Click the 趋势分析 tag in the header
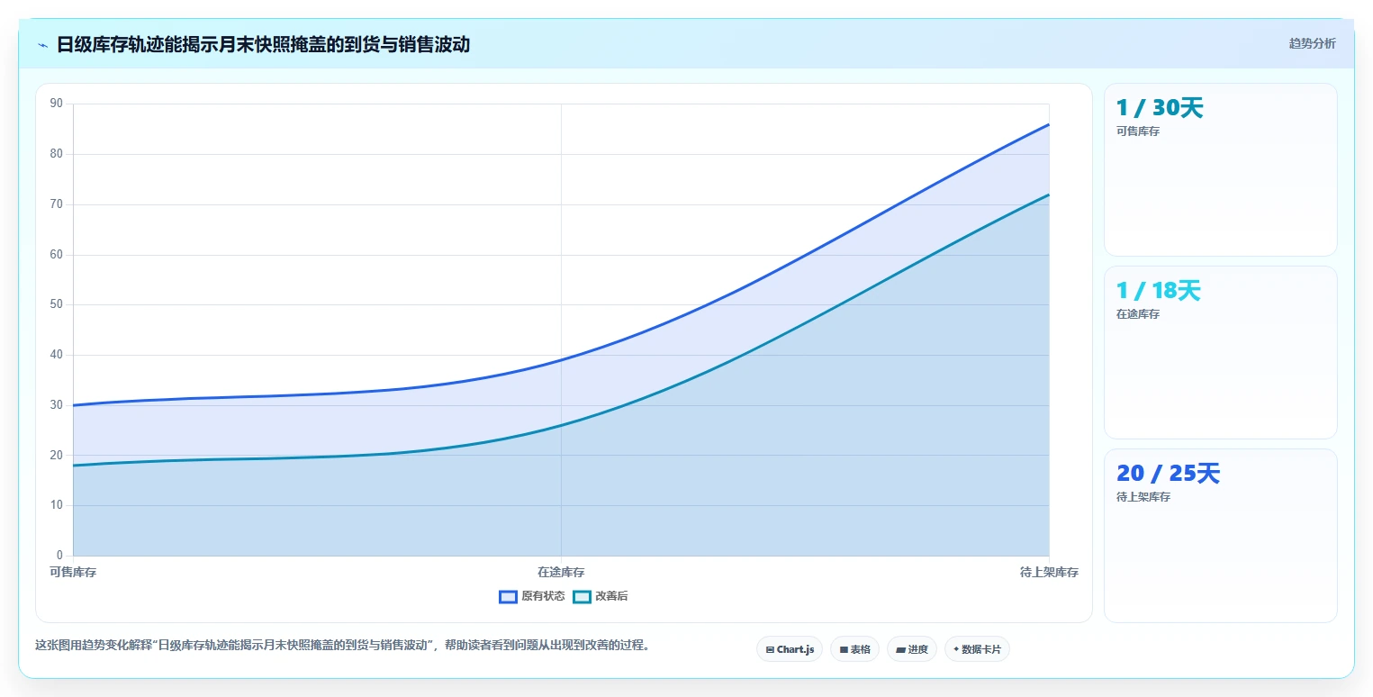Image resolution: width=1373 pixels, height=697 pixels. point(1312,43)
